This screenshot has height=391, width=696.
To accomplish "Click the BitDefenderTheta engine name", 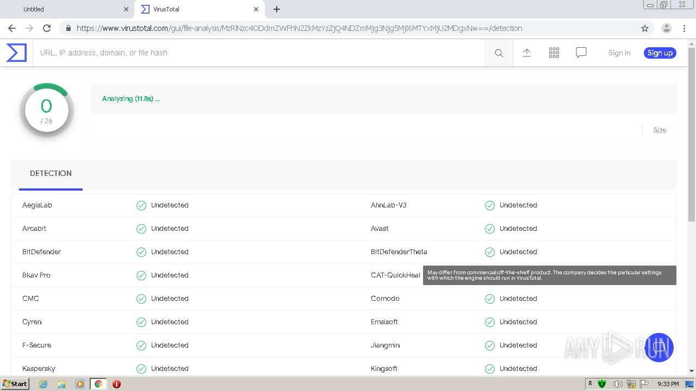I will 399,252.
